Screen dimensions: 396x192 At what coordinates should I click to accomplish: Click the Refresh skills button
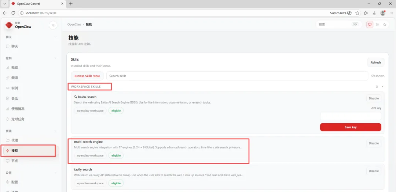coord(375,63)
